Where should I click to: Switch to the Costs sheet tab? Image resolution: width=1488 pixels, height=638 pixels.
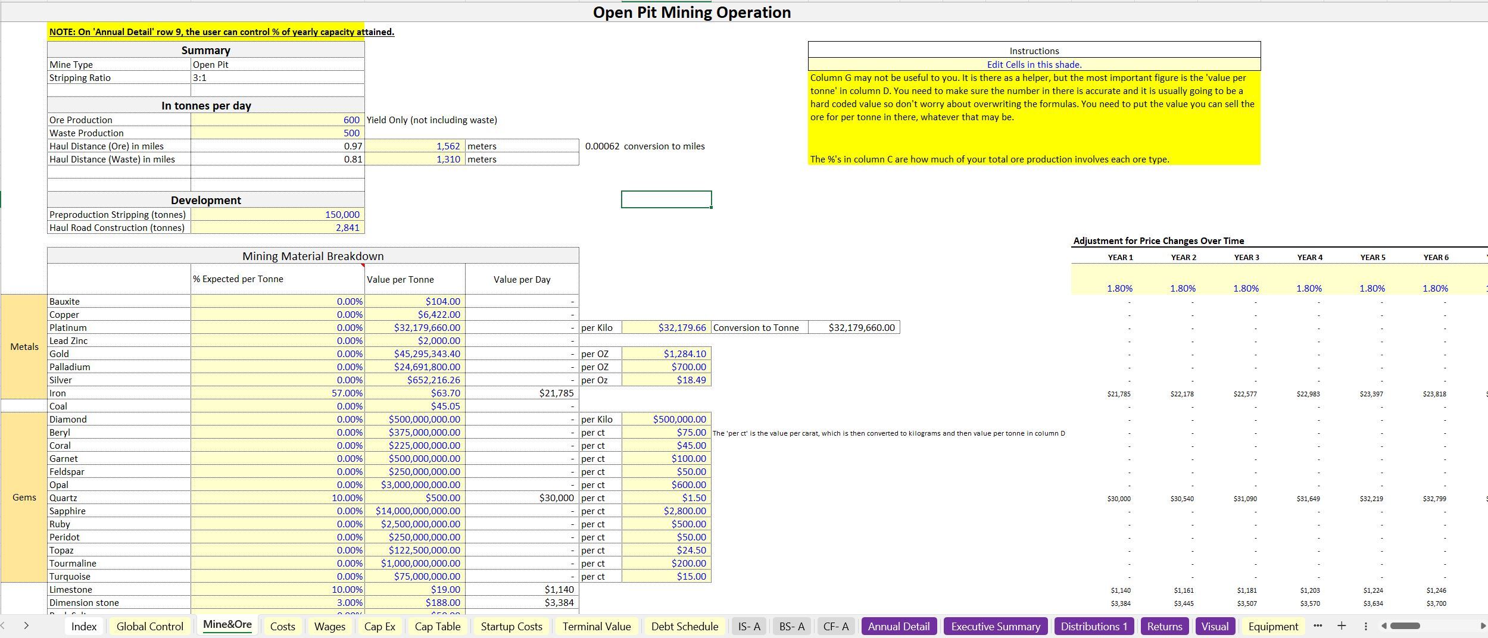point(282,626)
